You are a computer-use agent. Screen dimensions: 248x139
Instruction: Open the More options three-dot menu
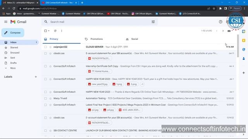tap(62, 31)
